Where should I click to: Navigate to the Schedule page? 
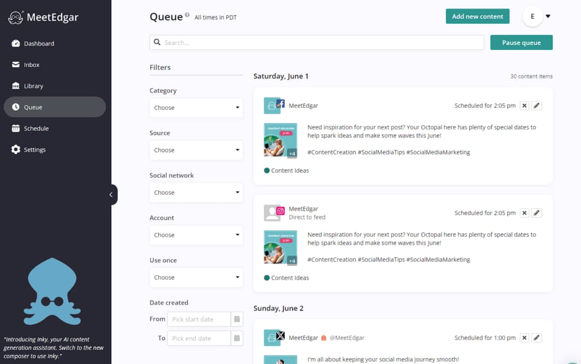pyautogui.click(x=36, y=129)
